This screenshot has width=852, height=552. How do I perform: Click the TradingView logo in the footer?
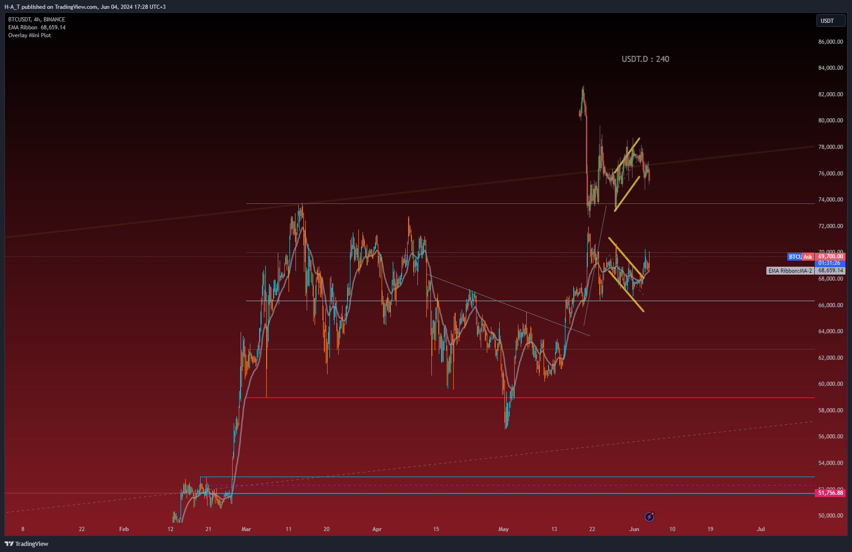27,544
